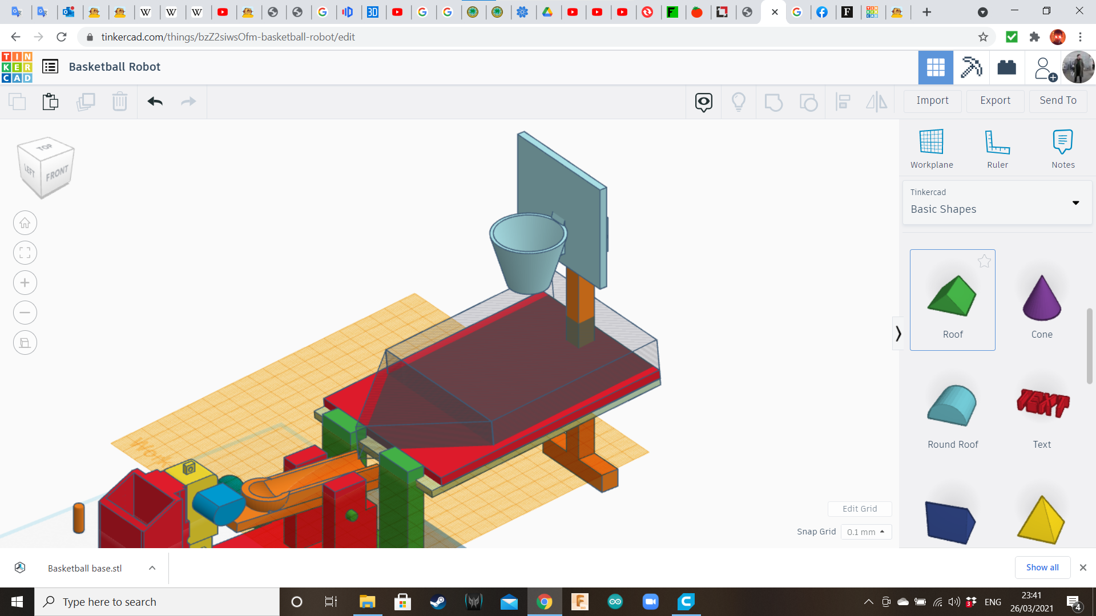Open the Notes tool
Screen dimensions: 1096x616
pyautogui.click(x=1063, y=148)
